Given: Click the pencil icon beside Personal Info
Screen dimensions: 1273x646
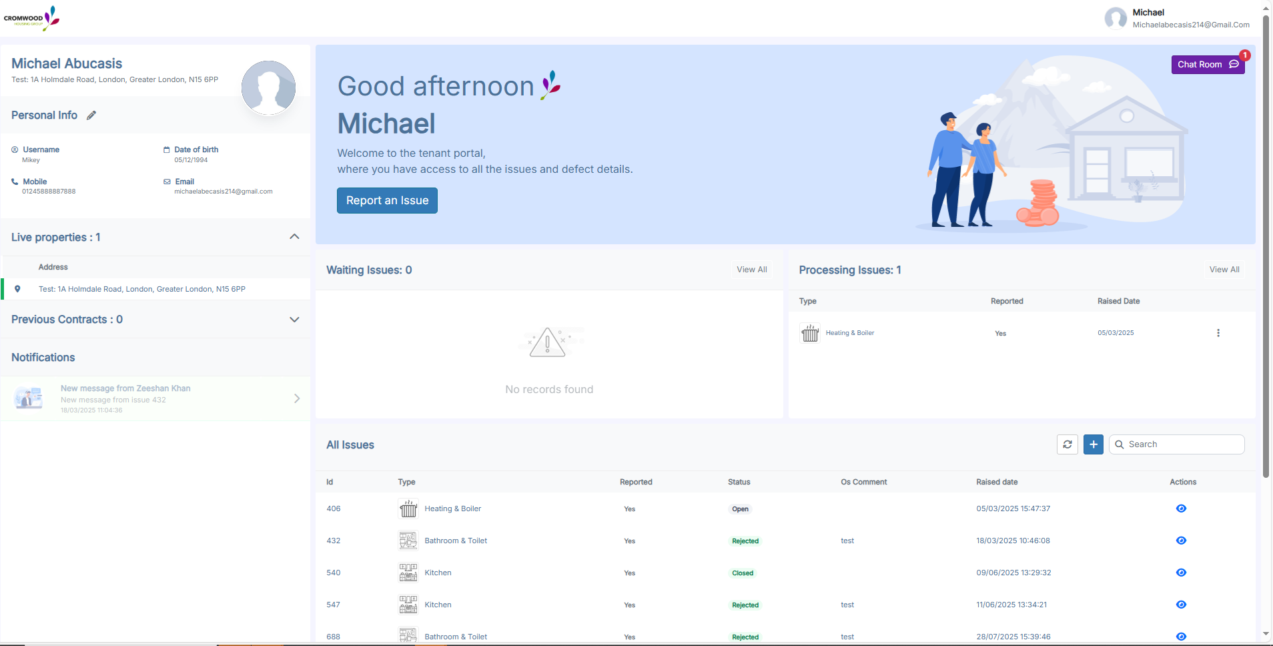Looking at the screenshot, I should [91, 115].
